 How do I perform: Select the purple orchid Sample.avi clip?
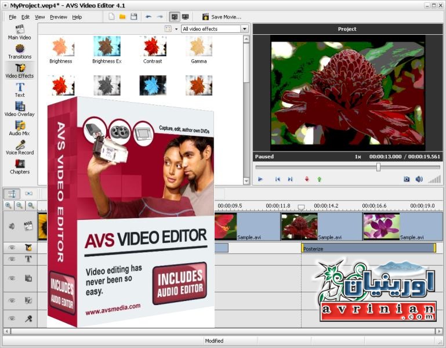click(403, 227)
